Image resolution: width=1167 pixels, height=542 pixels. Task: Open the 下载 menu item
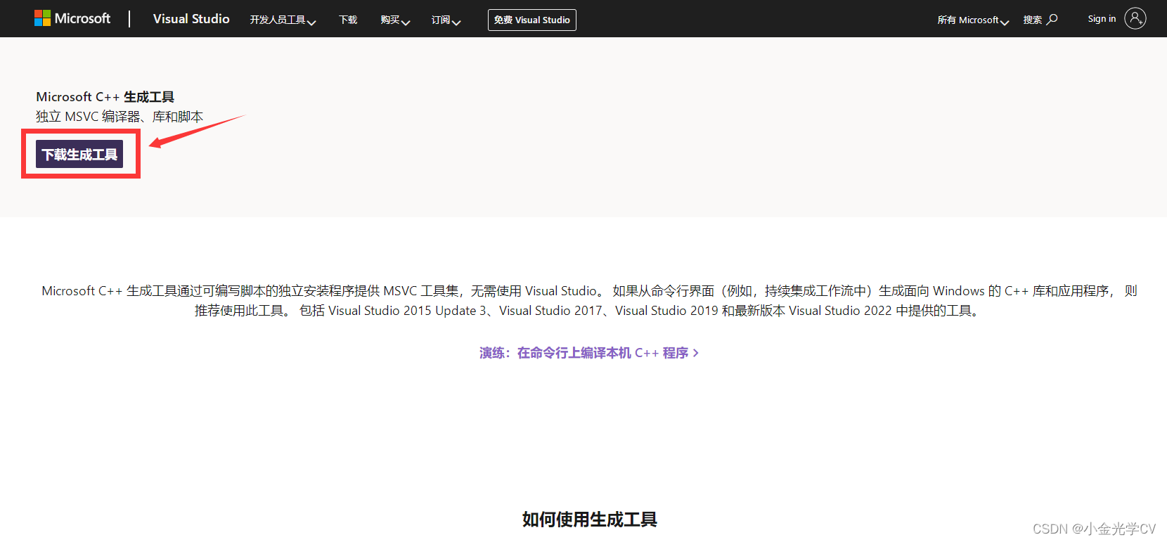[348, 20]
